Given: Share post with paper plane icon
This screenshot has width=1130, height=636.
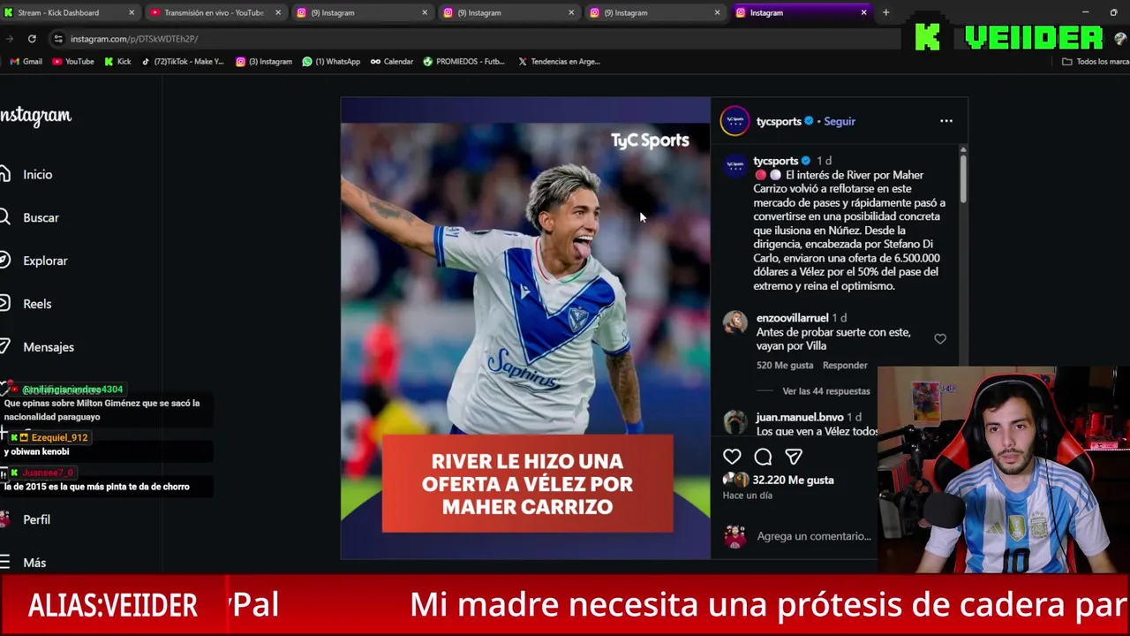Looking at the screenshot, I should pyautogui.click(x=794, y=457).
